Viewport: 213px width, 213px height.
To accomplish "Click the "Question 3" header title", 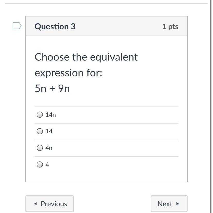I will (x=55, y=26).
